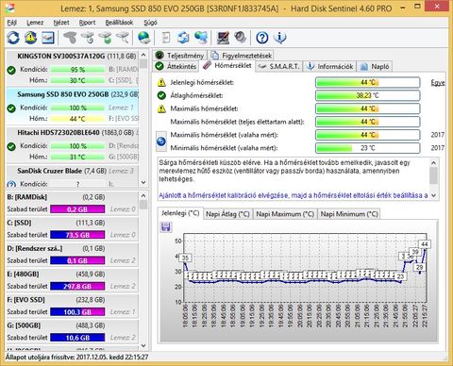Screen dimensions: 453x366
Task: Click the speaker toolbar icon
Action: pyautogui.click(x=241, y=38)
